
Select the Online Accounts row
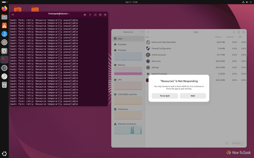tap(196, 55)
